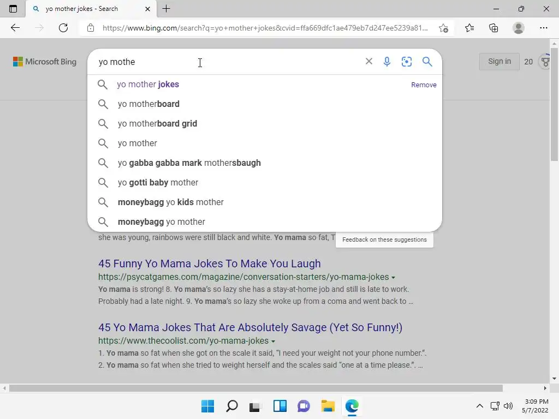The width and height of the screenshot is (559, 419).
Task: Click the Sign in button
Action: 499,61
